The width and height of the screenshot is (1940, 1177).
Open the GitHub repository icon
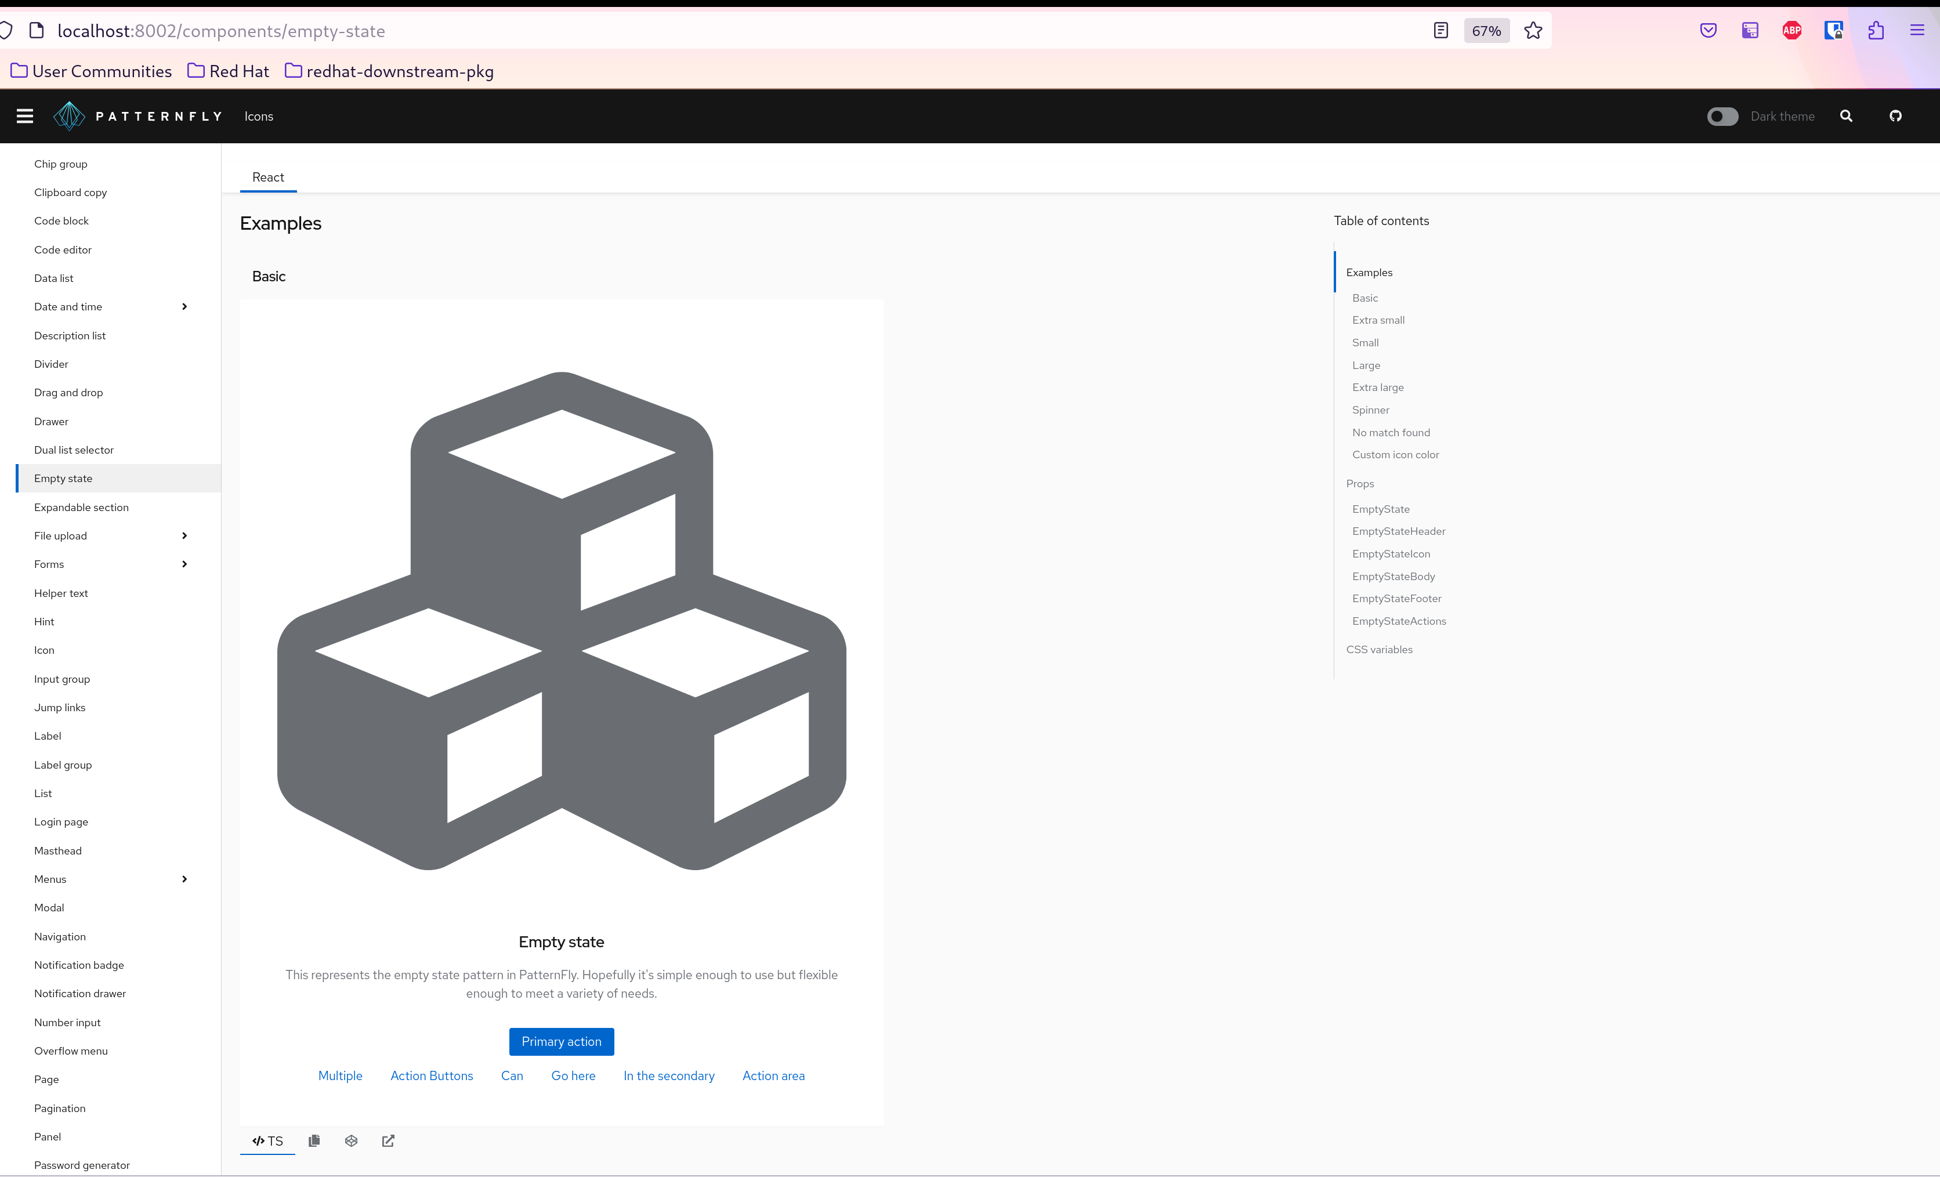pyautogui.click(x=1895, y=116)
